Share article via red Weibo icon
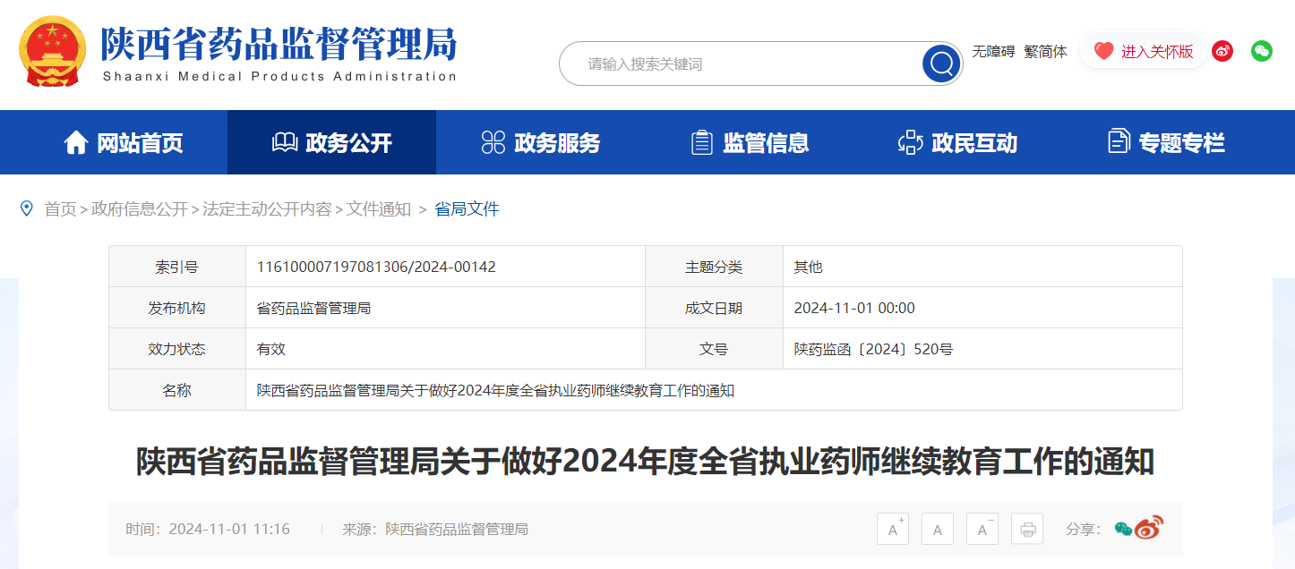This screenshot has width=1295, height=569. pos(1148,529)
